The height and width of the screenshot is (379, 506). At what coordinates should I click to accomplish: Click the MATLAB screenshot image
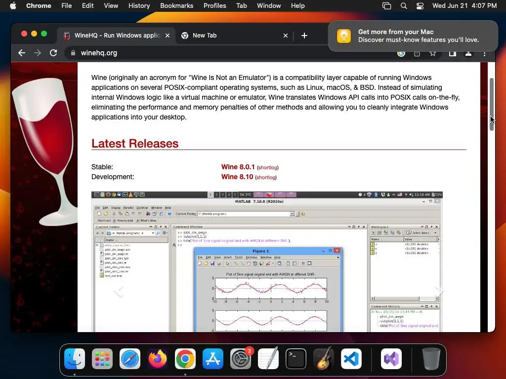pos(267,262)
